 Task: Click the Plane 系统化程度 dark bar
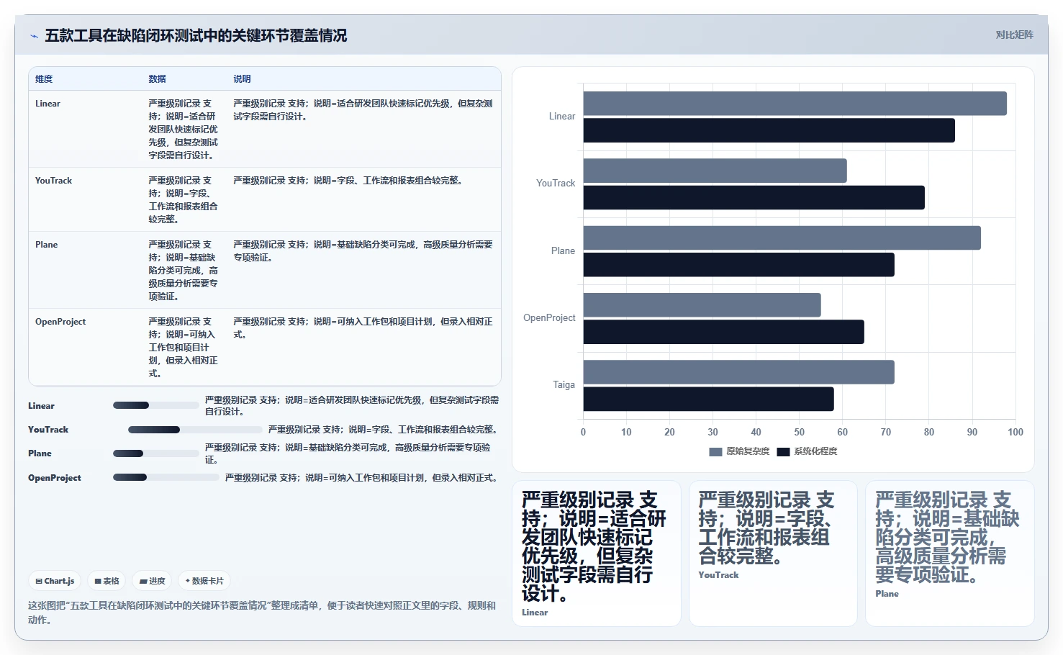tap(738, 265)
